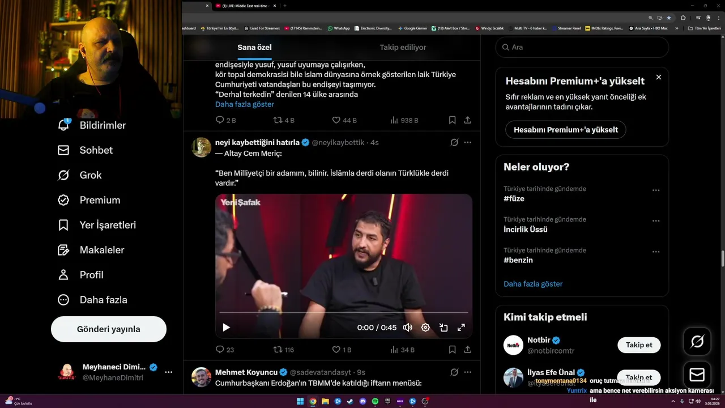Switch to Takip ediliyor tab
This screenshot has height=408, width=725.
(403, 47)
